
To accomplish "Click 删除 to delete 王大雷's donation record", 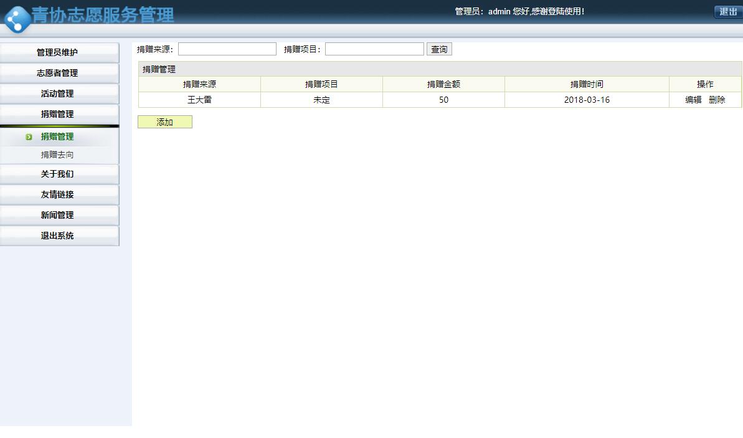I will [717, 99].
